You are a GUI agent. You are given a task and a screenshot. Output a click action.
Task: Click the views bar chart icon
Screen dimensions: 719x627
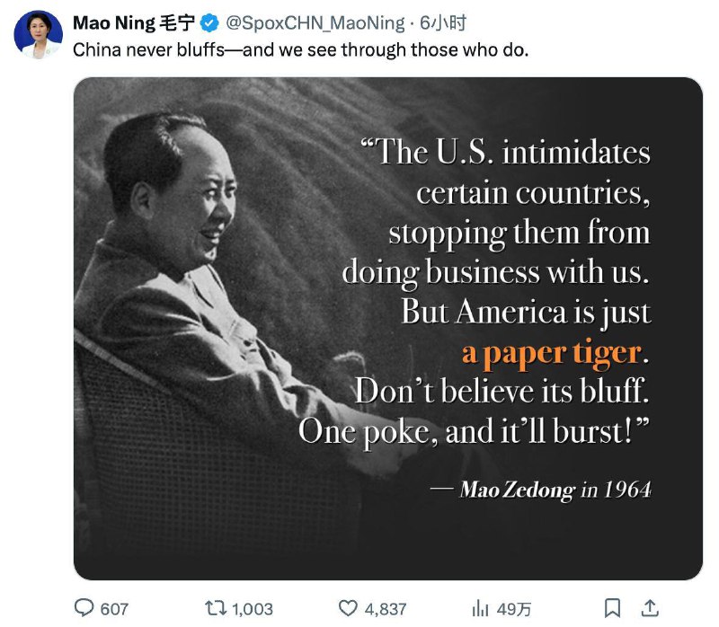click(x=481, y=608)
